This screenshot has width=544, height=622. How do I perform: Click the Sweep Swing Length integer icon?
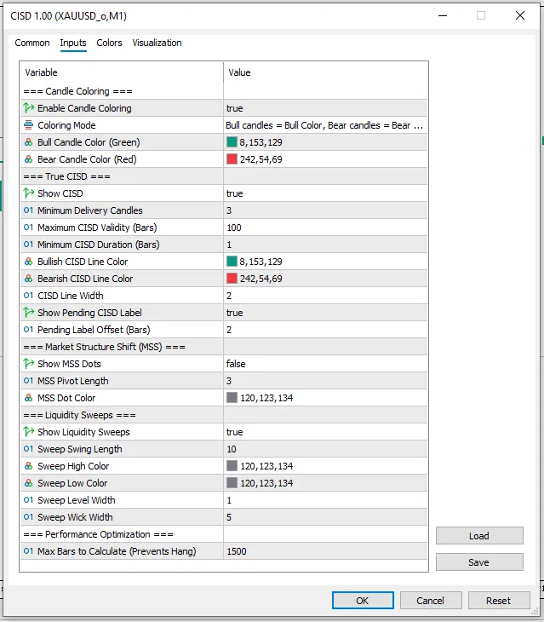click(29, 449)
